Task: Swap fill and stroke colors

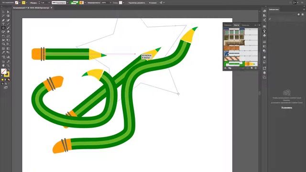Action: click(x=9, y=70)
